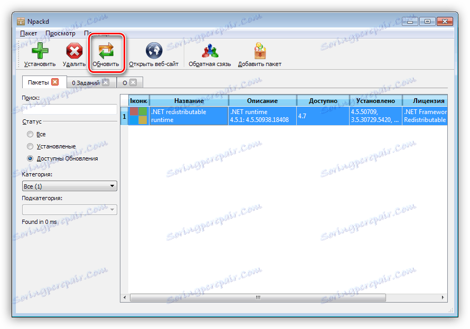Switch to the О tab

(x=125, y=83)
